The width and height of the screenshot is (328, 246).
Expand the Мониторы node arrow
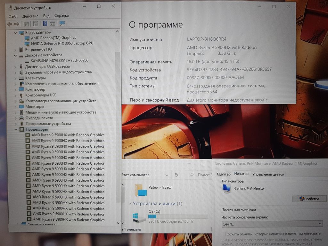pyautogui.click(x=15, y=107)
